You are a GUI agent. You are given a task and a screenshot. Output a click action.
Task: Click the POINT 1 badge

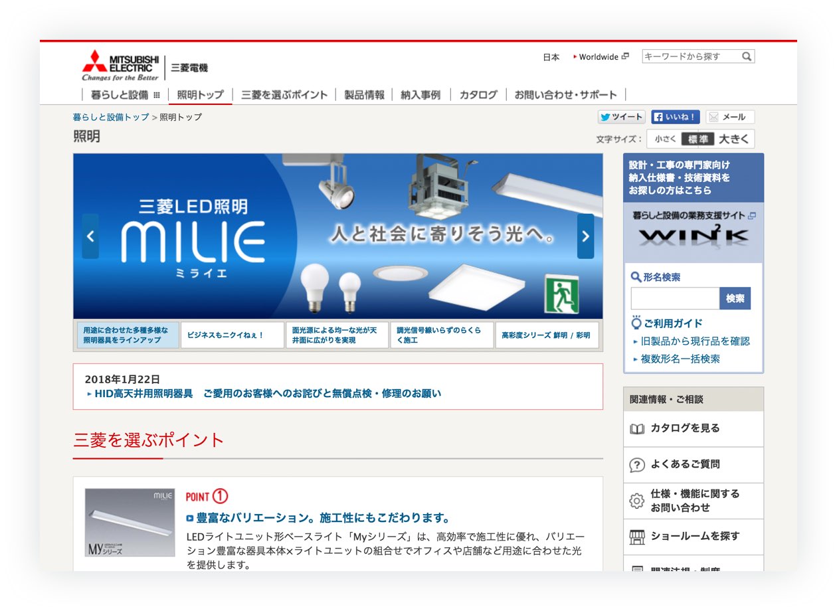pyautogui.click(x=207, y=496)
